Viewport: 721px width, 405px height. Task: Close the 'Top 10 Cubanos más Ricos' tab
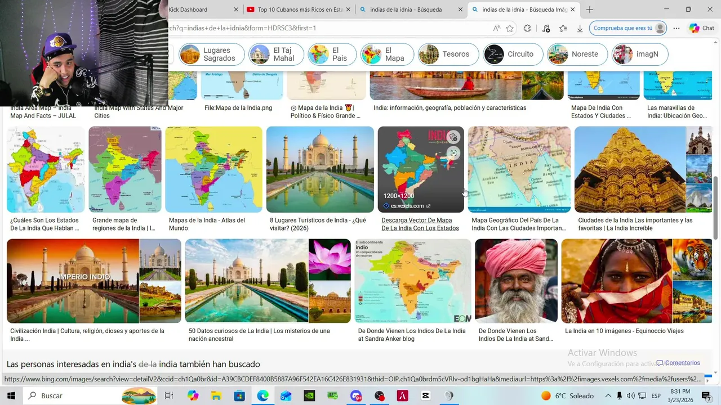(349, 10)
